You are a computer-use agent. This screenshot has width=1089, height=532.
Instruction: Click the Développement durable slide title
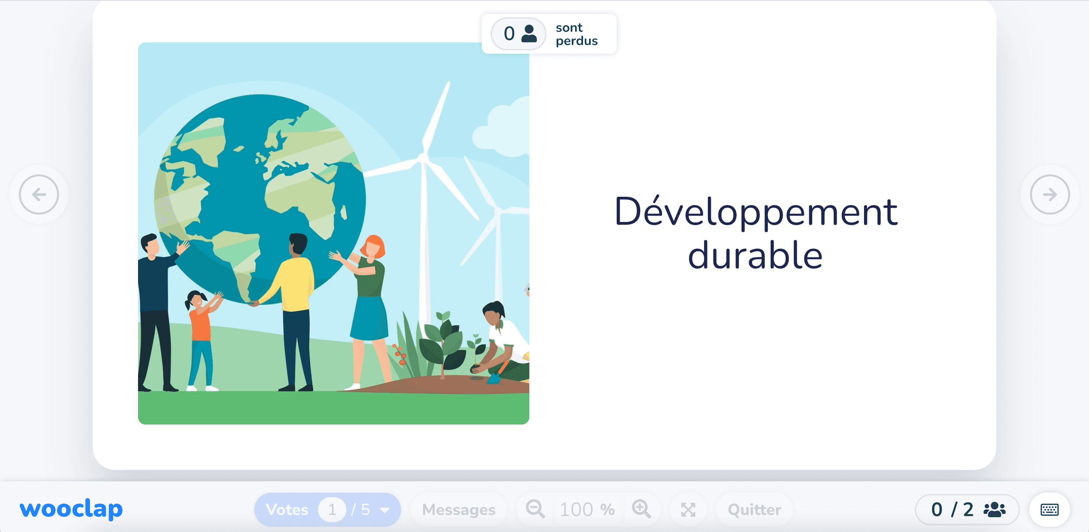point(755,233)
